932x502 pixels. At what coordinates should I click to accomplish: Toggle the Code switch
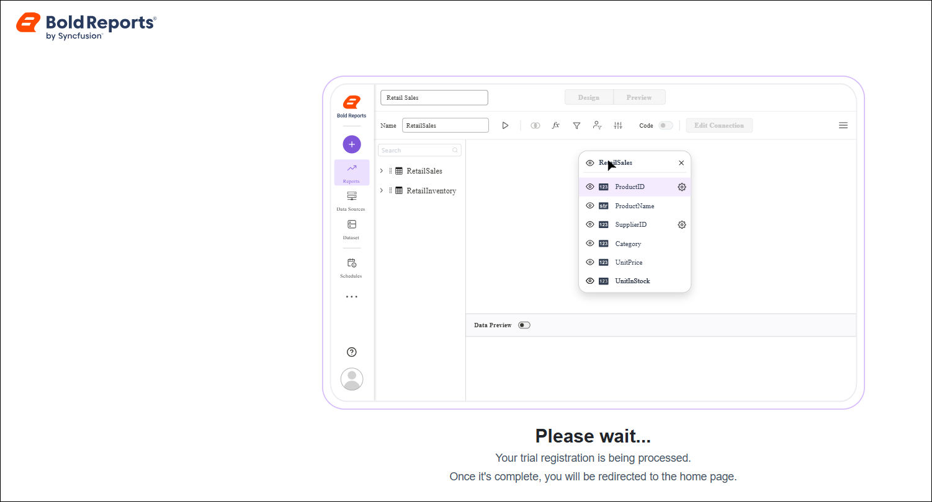point(665,125)
